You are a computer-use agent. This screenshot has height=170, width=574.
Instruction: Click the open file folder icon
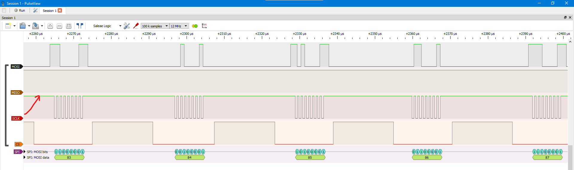coord(23,26)
